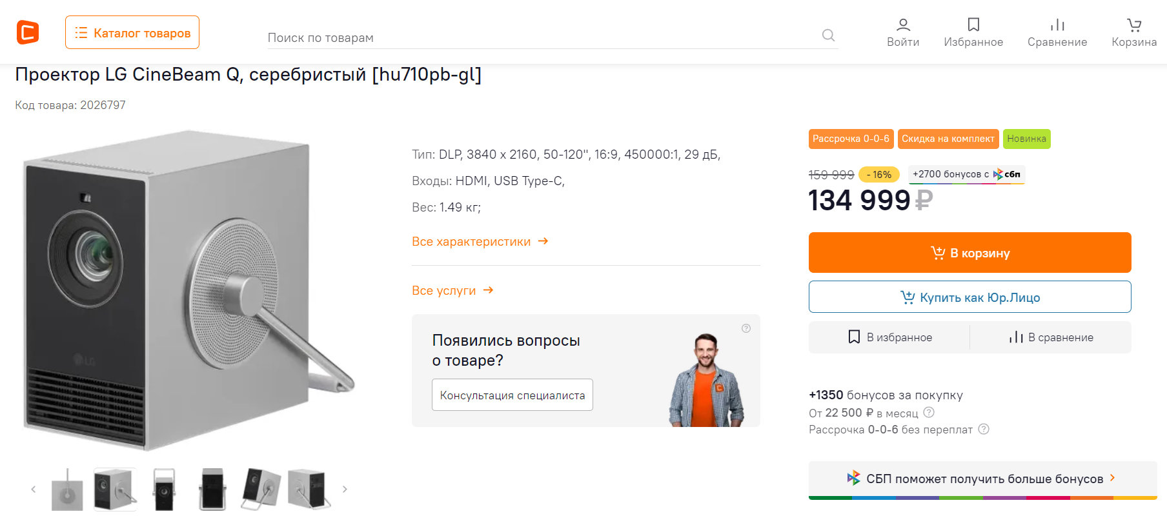
Task: Click help icon beside Рассрочка 0-0-6 text
Action: 984,429
